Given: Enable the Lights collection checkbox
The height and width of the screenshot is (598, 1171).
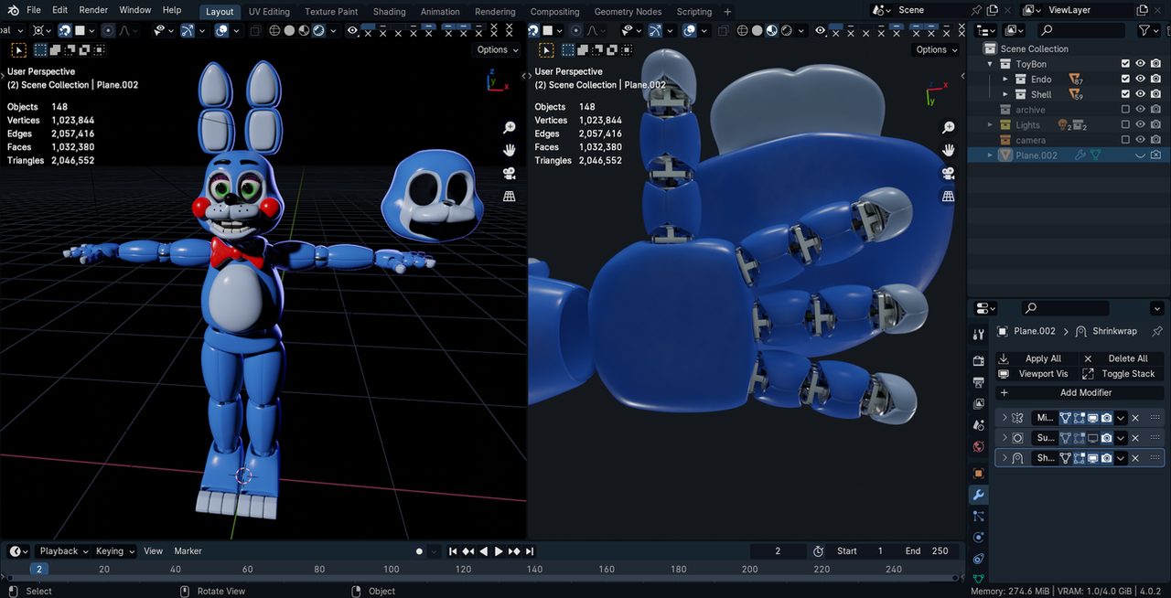Looking at the screenshot, I should coord(1126,125).
